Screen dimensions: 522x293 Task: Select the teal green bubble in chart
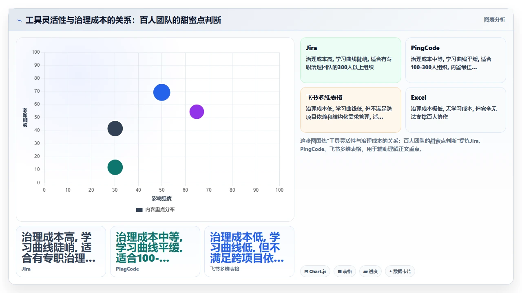[115, 167]
